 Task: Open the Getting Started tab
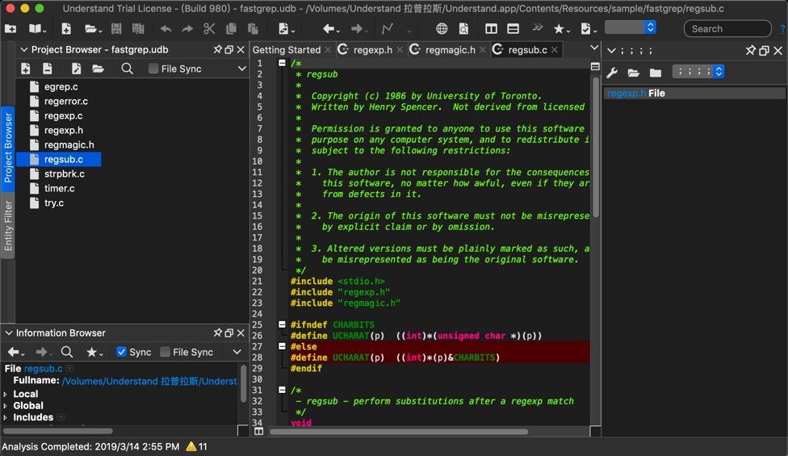point(286,49)
